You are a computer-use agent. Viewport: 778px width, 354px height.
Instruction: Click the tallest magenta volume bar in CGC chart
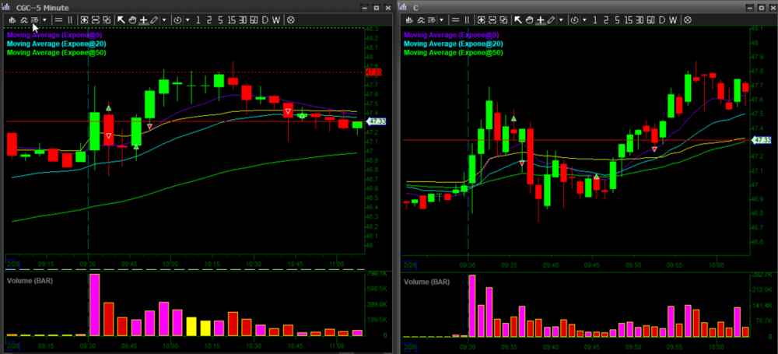pos(95,305)
